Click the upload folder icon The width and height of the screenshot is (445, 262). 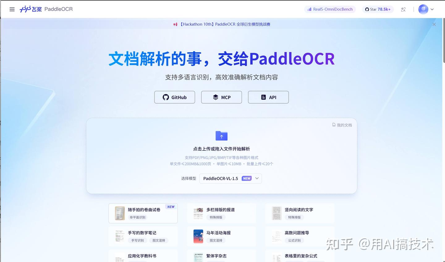222,136
